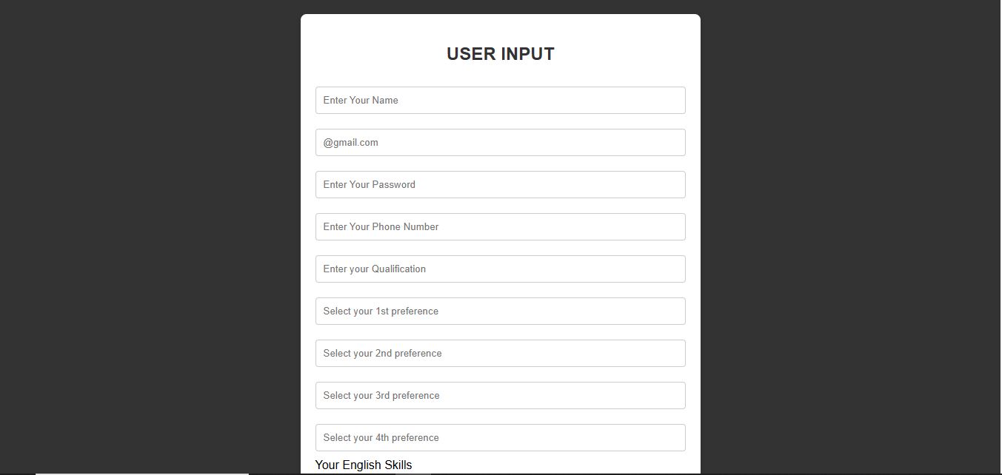The height and width of the screenshot is (475, 1002).
Task: Open the 1st preference dropdown
Action: click(500, 311)
